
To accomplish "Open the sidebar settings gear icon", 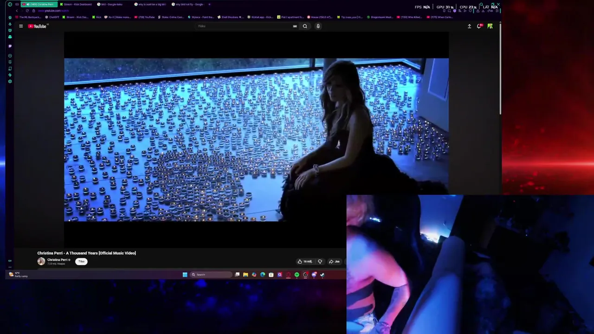I will coord(10,81).
